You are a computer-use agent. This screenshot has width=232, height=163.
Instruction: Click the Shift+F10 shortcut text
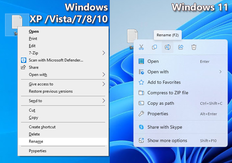click(x=208, y=141)
